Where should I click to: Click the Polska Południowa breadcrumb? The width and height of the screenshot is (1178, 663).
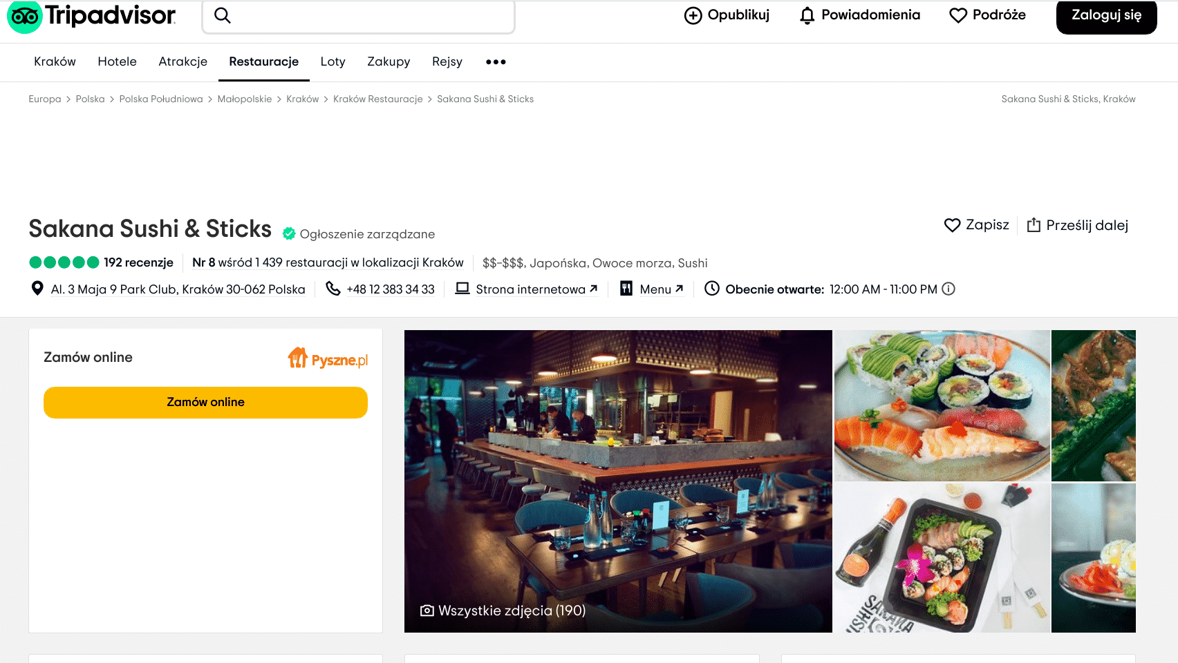point(161,99)
